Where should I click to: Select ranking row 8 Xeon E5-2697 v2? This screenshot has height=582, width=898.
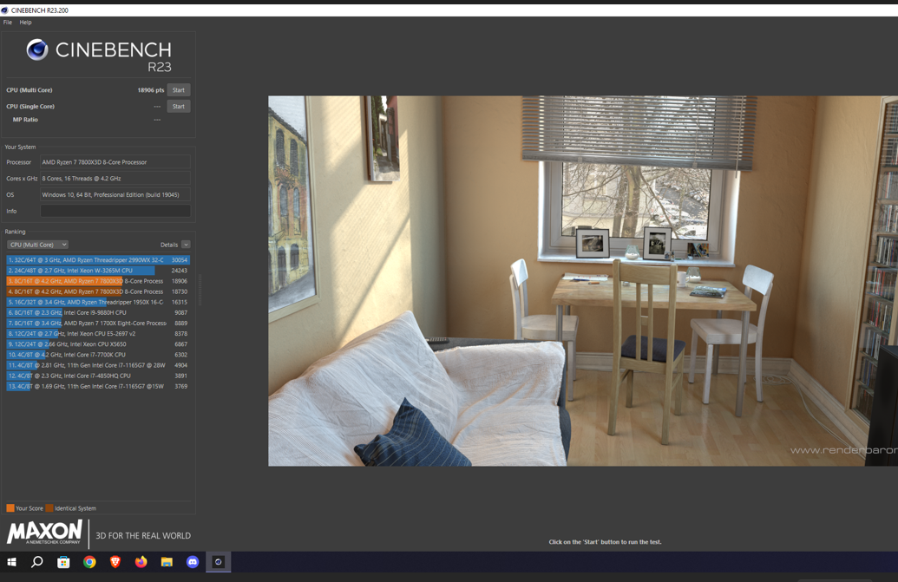tap(98, 334)
